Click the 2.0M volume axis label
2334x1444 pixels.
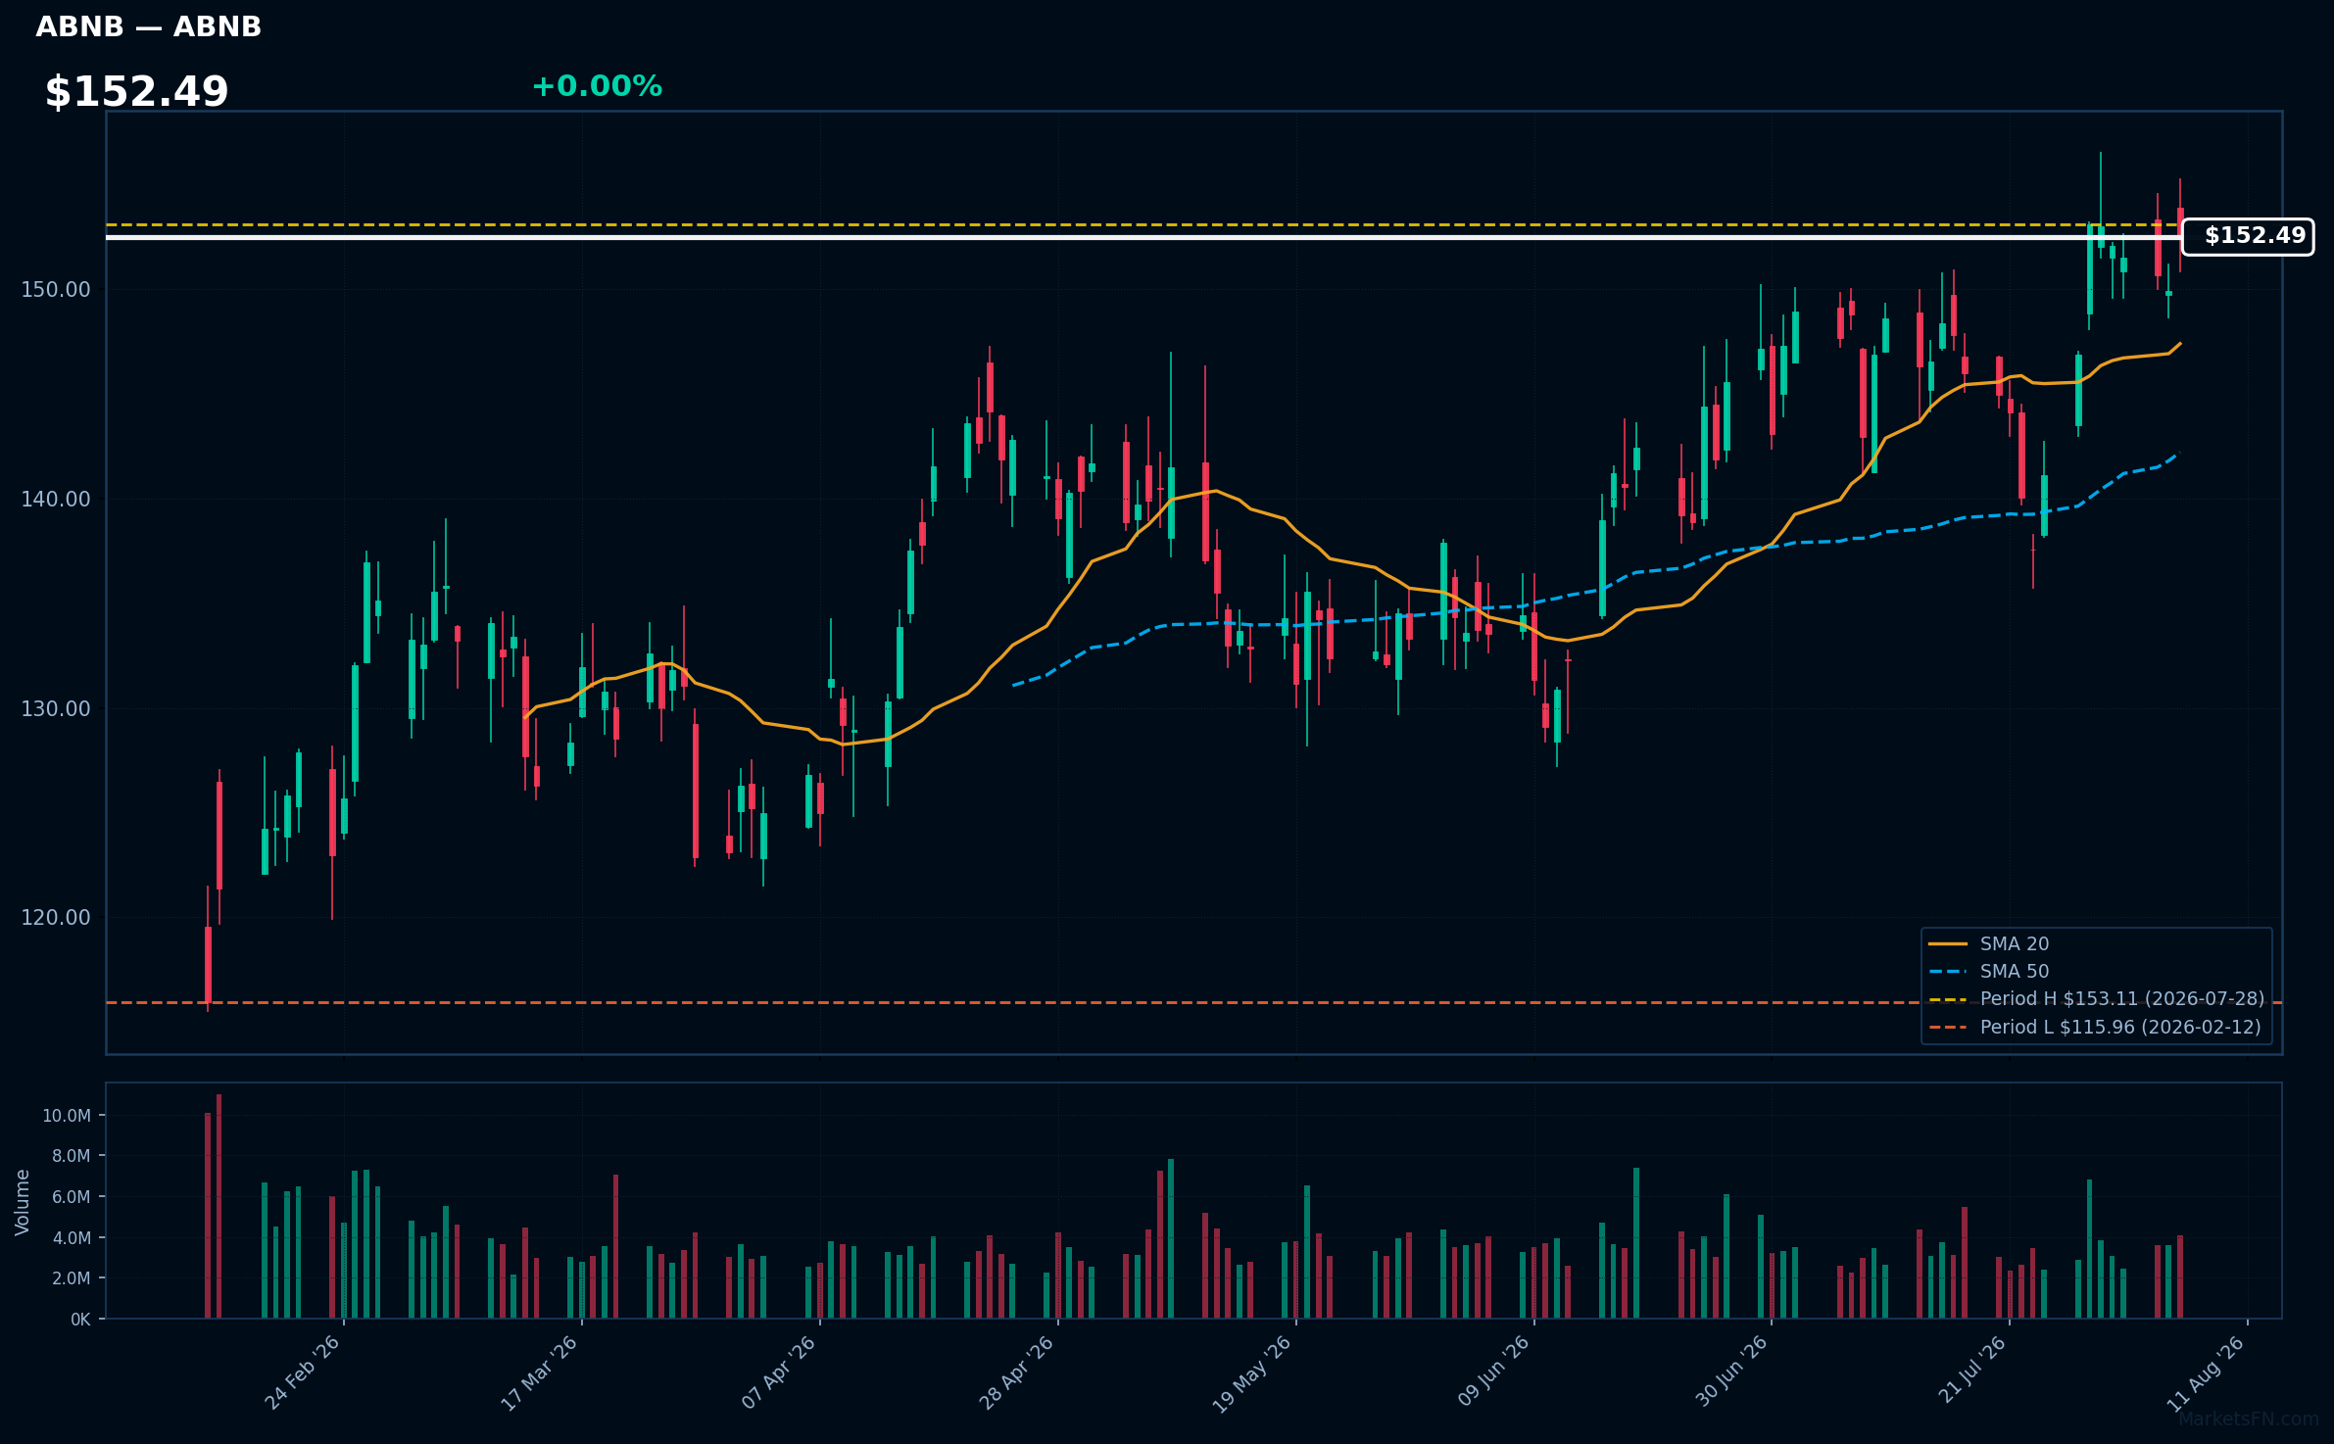point(71,1278)
